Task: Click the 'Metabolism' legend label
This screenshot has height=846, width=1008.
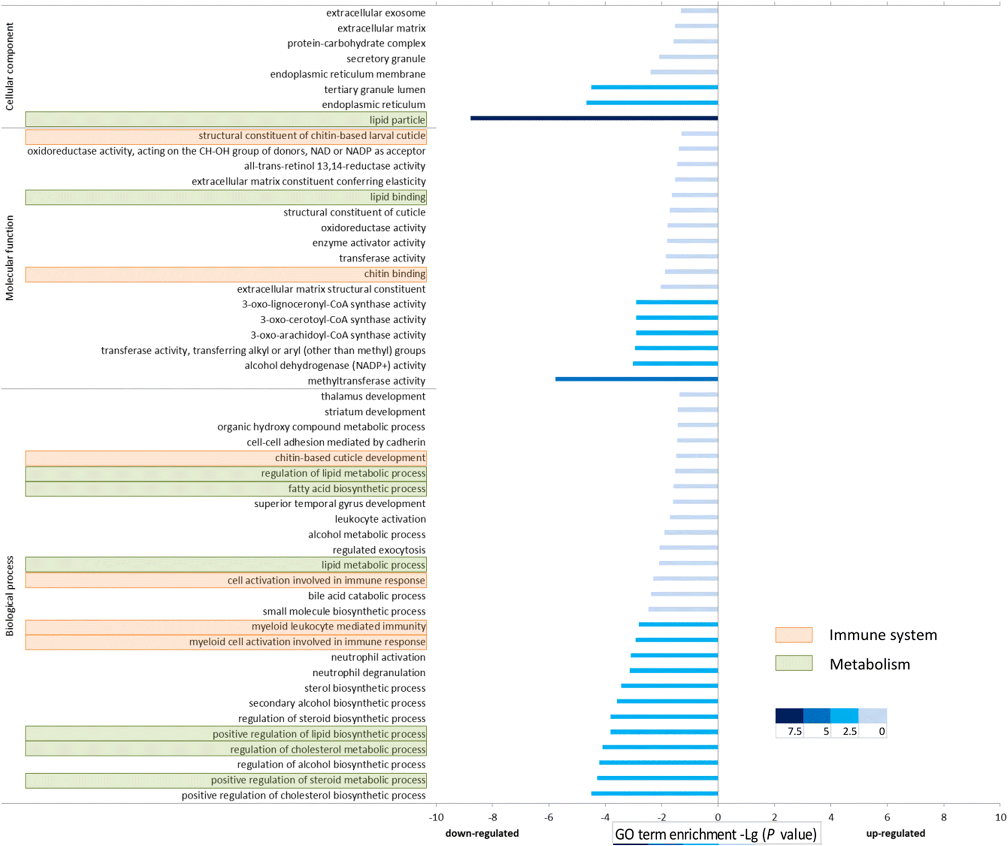Action: [870, 664]
